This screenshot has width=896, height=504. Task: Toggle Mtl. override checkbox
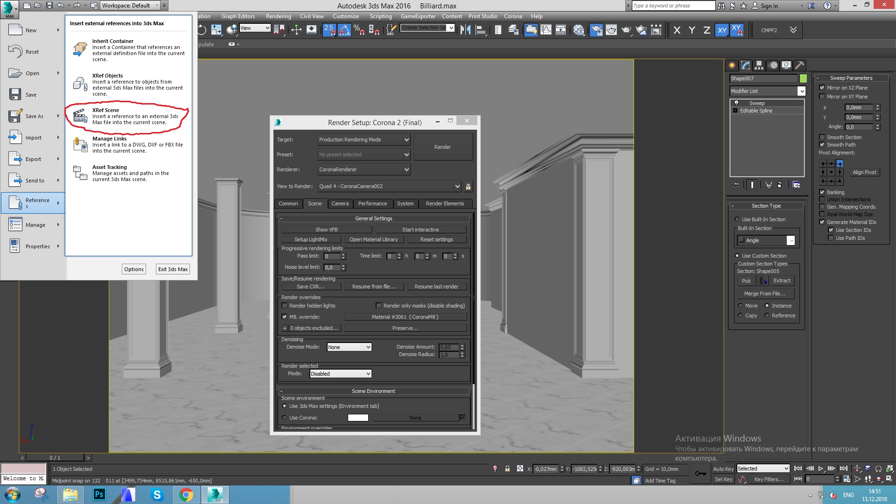pos(284,316)
